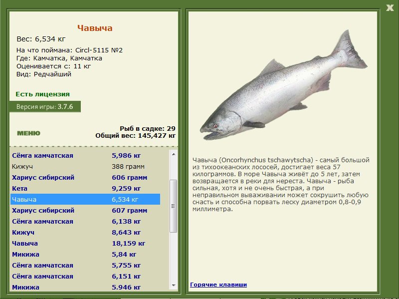399x299 pixels.
Task: Select Сёмга камчатская 6,151 кг row
Action: [85, 276]
